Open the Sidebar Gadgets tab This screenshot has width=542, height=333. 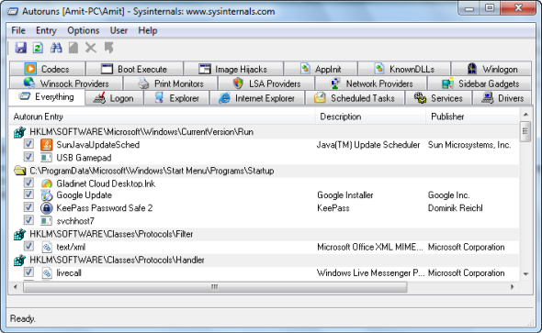coord(480,83)
